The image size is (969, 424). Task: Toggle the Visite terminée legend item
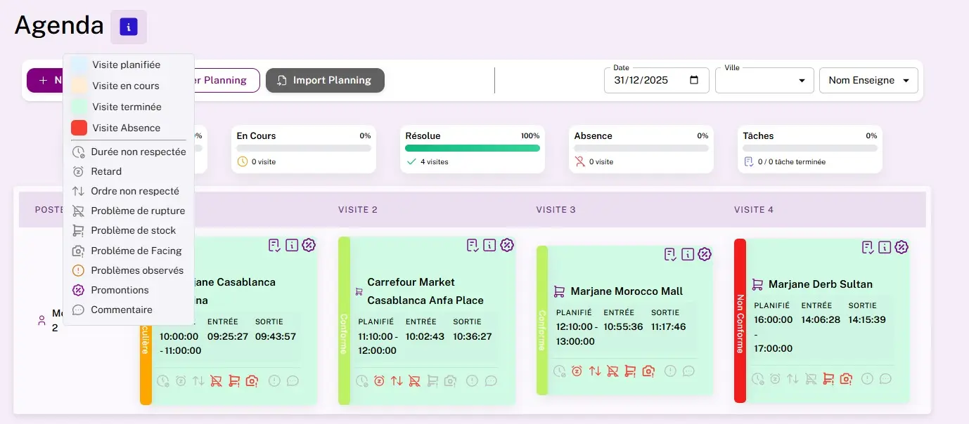127,107
